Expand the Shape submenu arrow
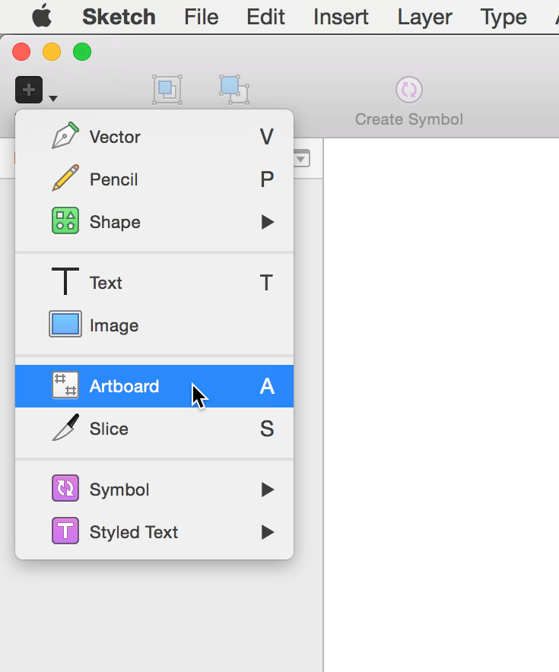559x672 pixels. point(267,222)
